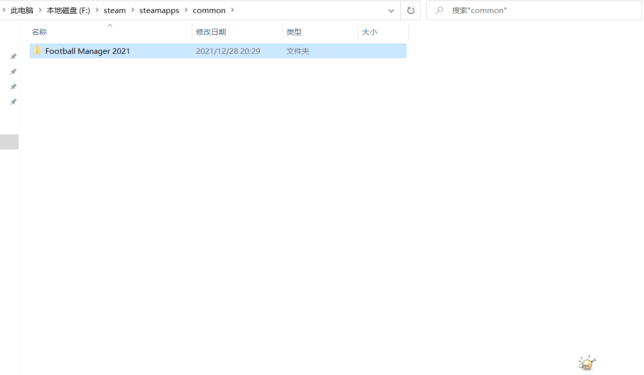
Task: Click the floating mascot icon at bottom right
Action: pos(587,363)
